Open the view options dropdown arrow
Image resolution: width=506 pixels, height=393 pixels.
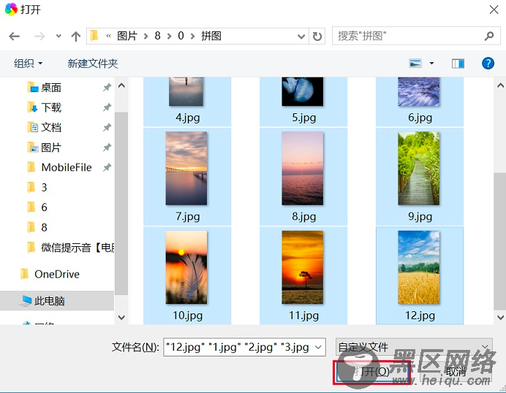pyautogui.click(x=431, y=64)
